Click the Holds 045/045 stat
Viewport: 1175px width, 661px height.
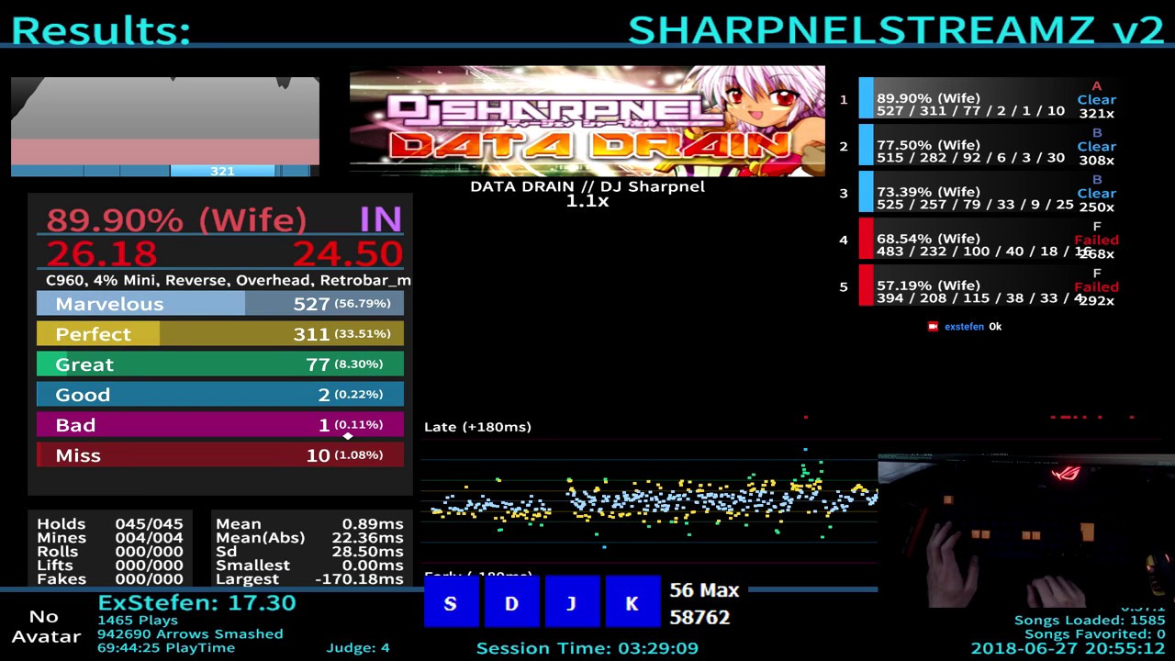pyautogui.click(x=110, y=524)
